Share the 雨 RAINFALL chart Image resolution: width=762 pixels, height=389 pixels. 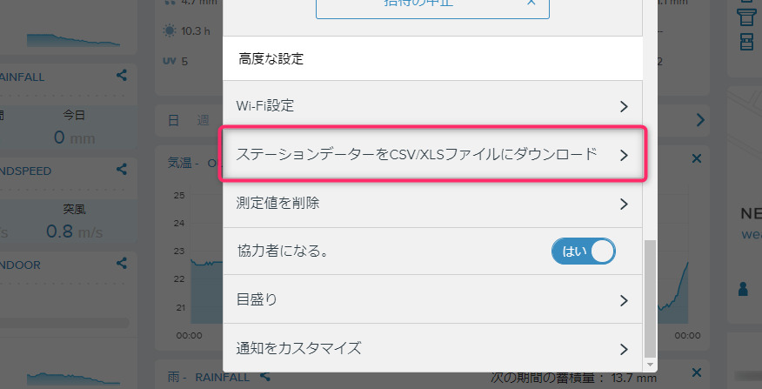point(264,376)
